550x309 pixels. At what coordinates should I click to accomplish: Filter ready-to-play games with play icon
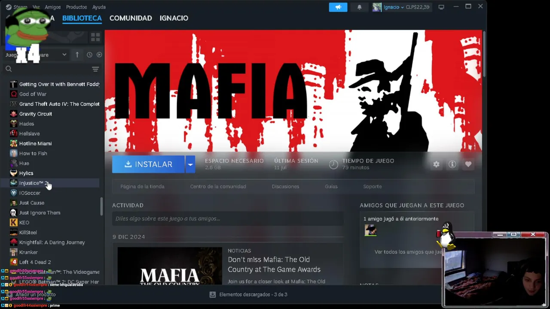[x=99, y=55]
